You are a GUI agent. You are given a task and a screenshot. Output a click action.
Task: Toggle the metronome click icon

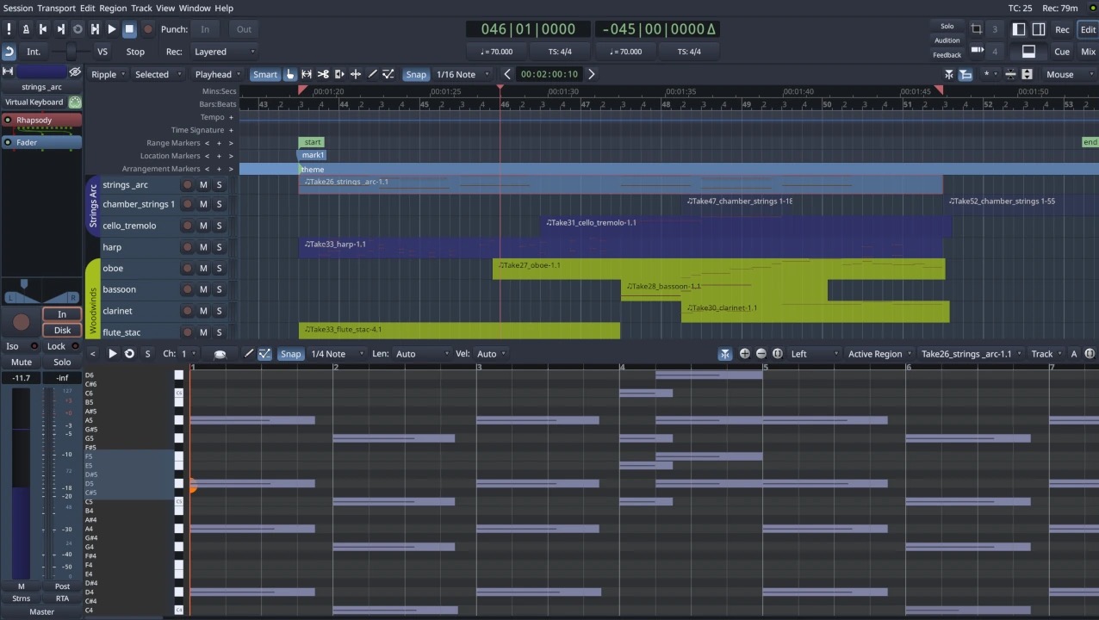[26, 29]
